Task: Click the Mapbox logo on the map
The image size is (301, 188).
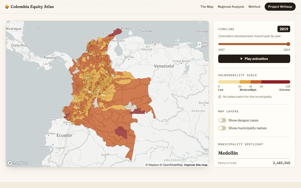Action: pyautogui.click(x=18, y=163)
